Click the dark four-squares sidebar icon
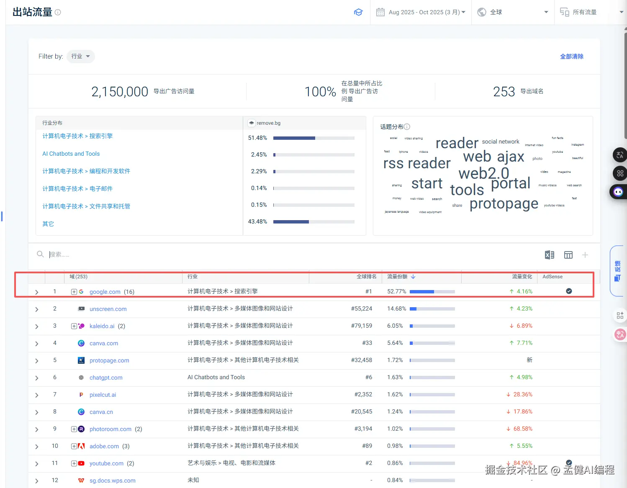 pyautogui.click(x=620, y=173)
